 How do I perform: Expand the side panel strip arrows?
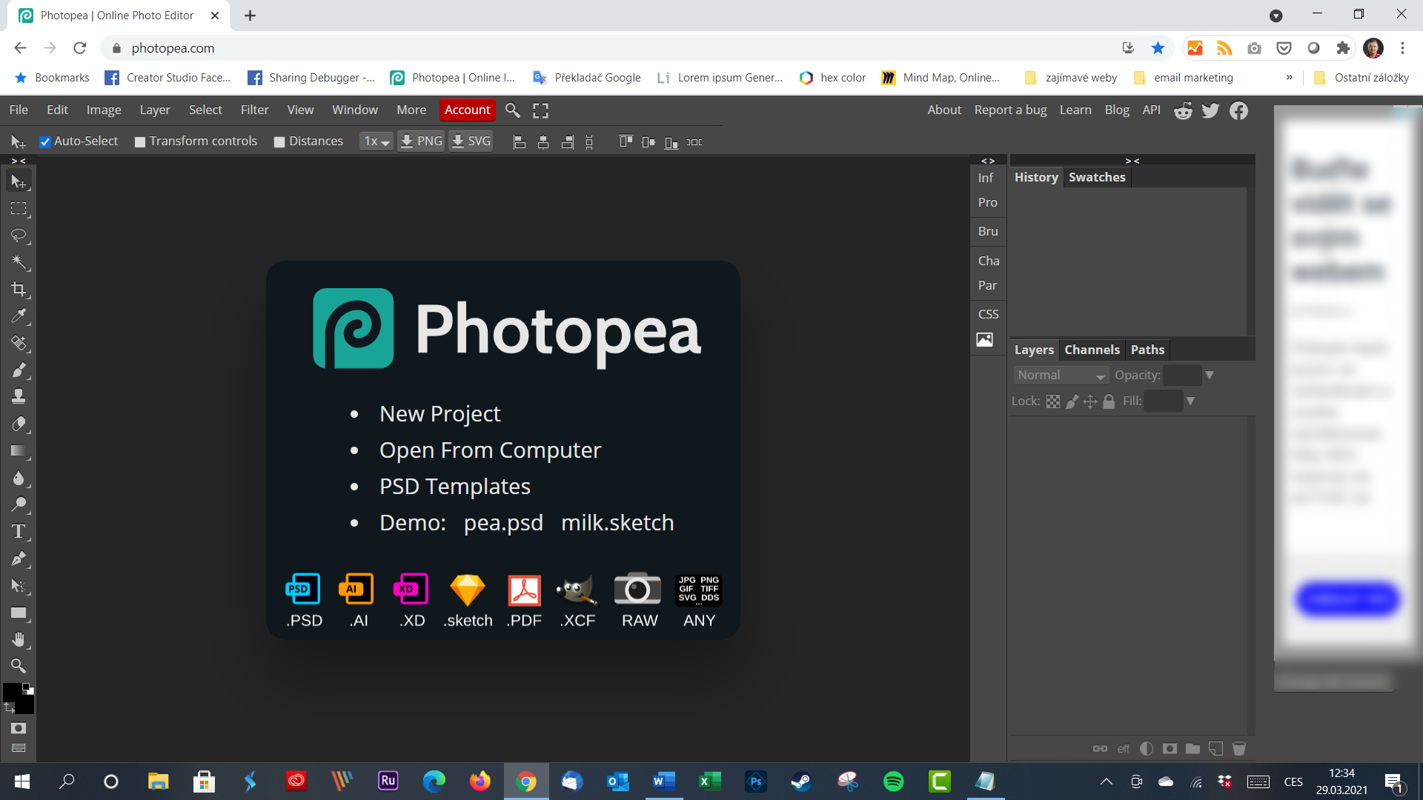point(988,161)
